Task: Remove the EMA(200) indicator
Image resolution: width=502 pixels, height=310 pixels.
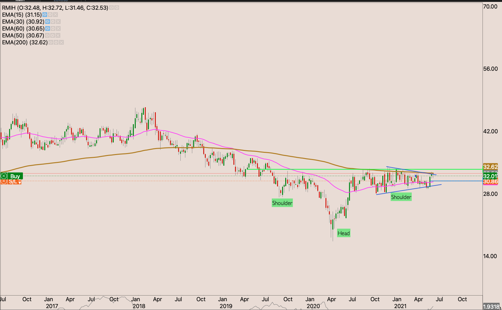Action: [61, 42]
